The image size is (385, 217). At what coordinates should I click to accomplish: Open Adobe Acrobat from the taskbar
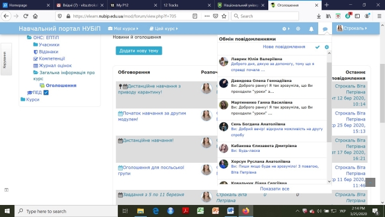pyautogui.click(x=185, y=211)
